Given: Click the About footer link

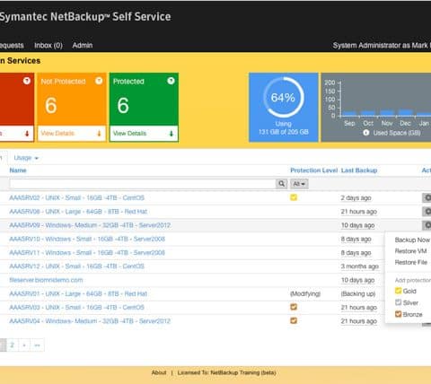Looking at the screenshot, I should pyautogui.click(x=159, y=372).
